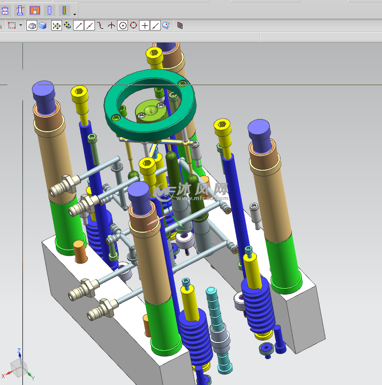Image resolution: width=382 pixels, height=385 pixels.
Task: Click the blue pillar icon with red line
Action: pyautogui.click(x=20, y=10)
